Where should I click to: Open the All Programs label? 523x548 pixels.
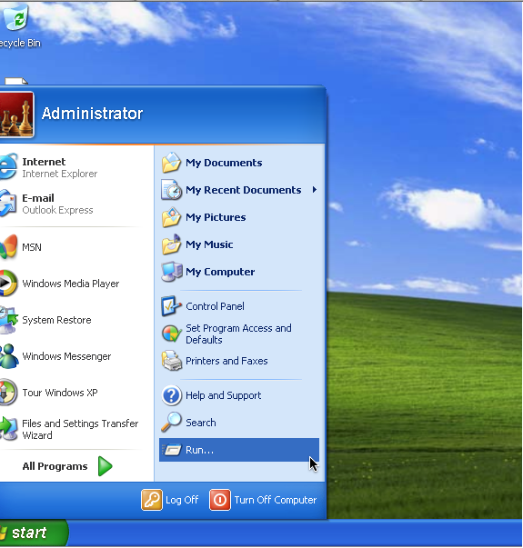point(55,466)
